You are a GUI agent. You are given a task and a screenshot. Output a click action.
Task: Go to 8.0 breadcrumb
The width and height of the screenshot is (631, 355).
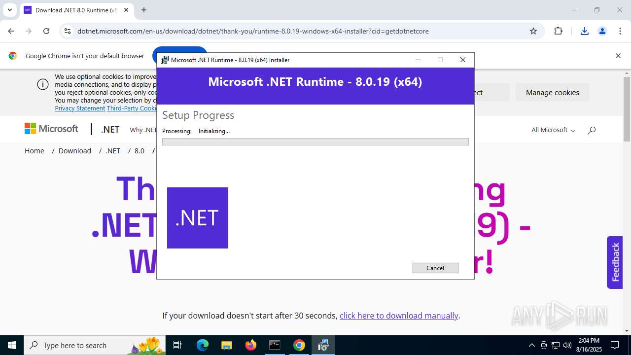point(140,150)
